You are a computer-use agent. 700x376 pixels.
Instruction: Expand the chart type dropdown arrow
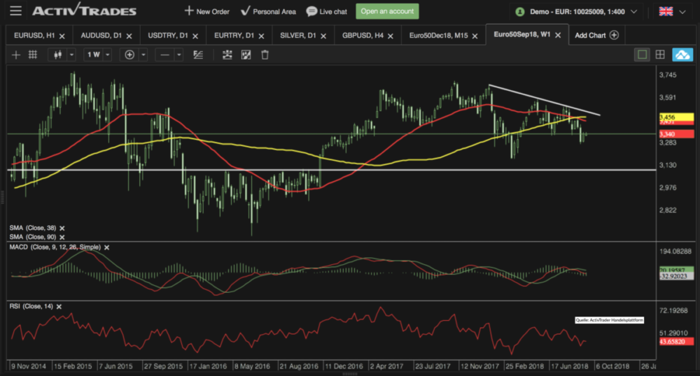coord(71,55)
